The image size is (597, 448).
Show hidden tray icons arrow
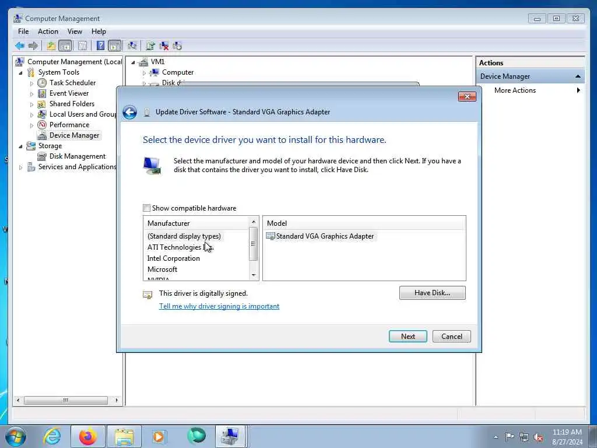[496, 437]
